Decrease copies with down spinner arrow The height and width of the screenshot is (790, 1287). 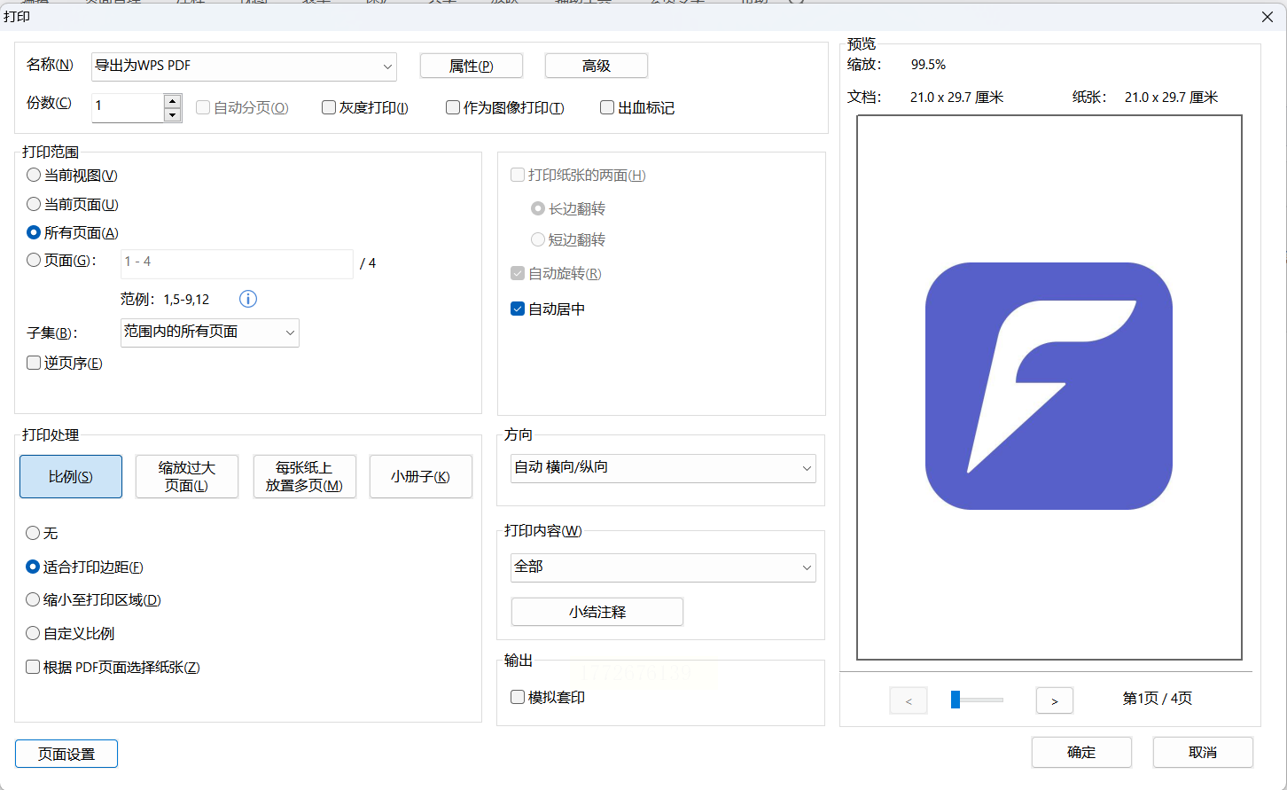click(173, 115)
